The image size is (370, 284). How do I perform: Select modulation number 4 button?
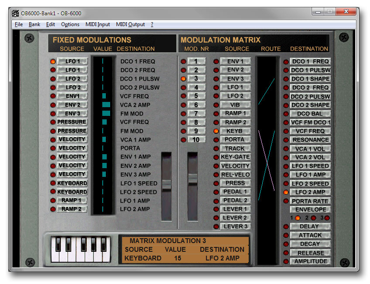[x=196, y=88]
